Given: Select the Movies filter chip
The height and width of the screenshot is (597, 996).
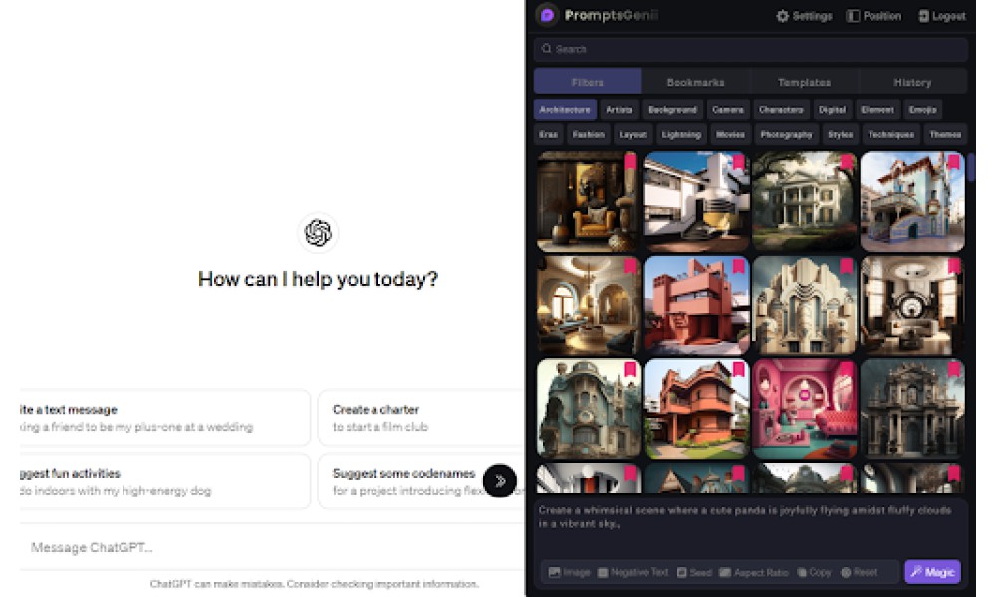Looking at the screenshot, I should coord(730,134).
